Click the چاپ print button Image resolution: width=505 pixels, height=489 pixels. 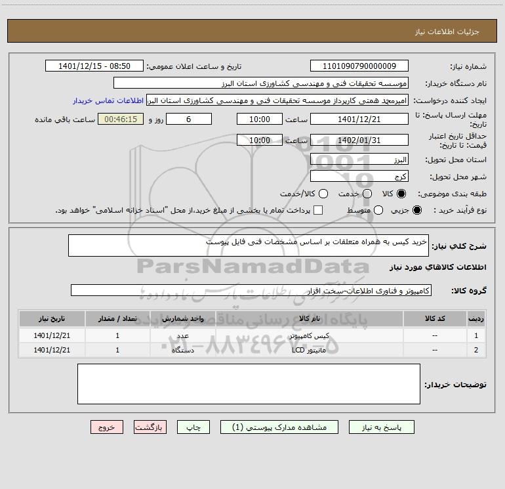193,427
